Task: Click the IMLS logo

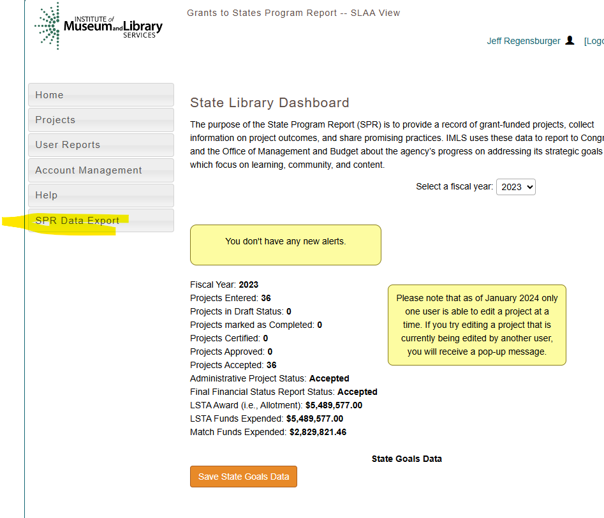Action: click(x=99, y=26)
